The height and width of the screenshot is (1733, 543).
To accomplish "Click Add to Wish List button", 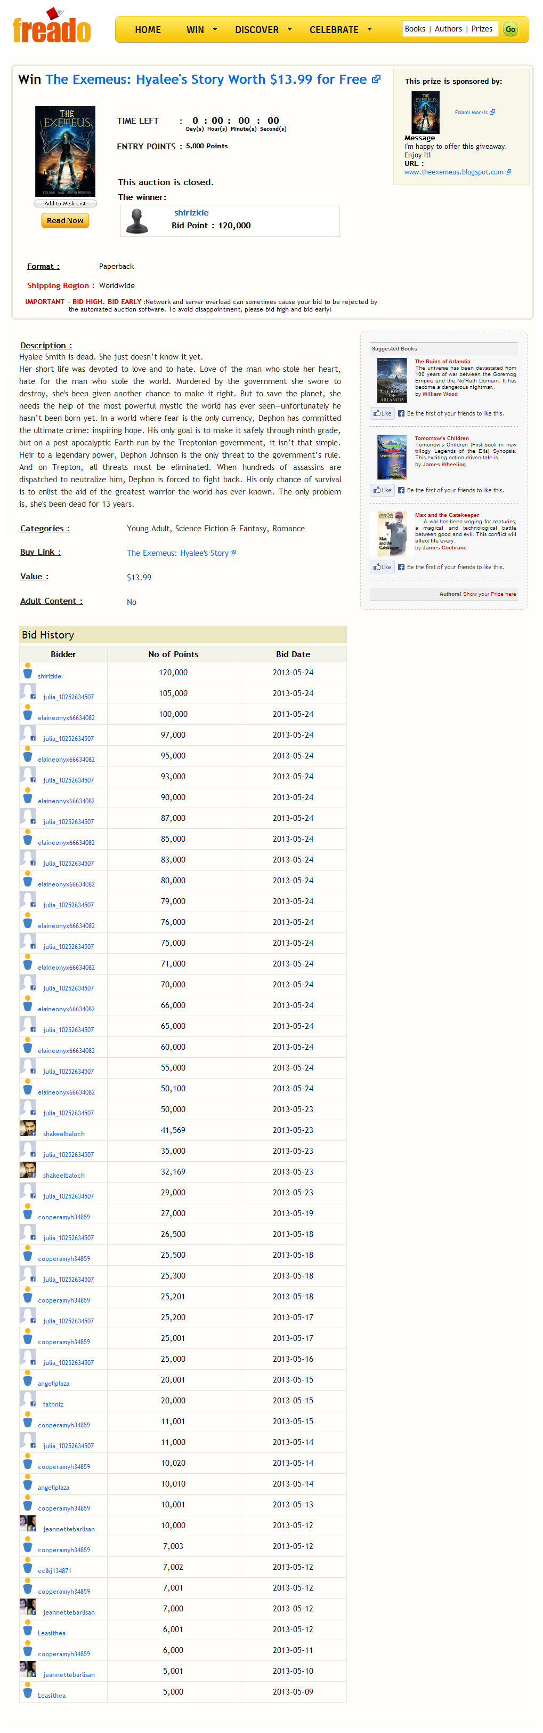I will click(x=65, y=203).
